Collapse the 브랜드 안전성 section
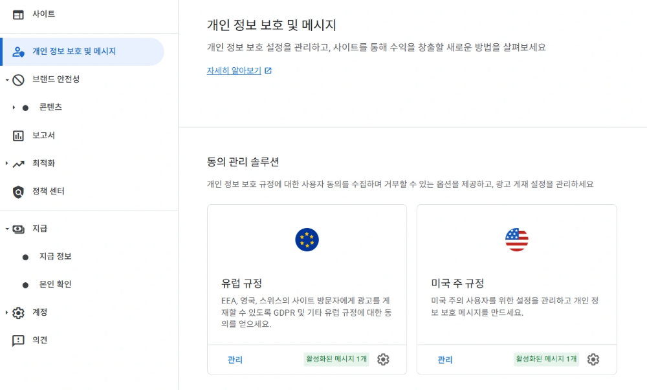Viewport: 647px width, 390px height. (x=6, y=80)
